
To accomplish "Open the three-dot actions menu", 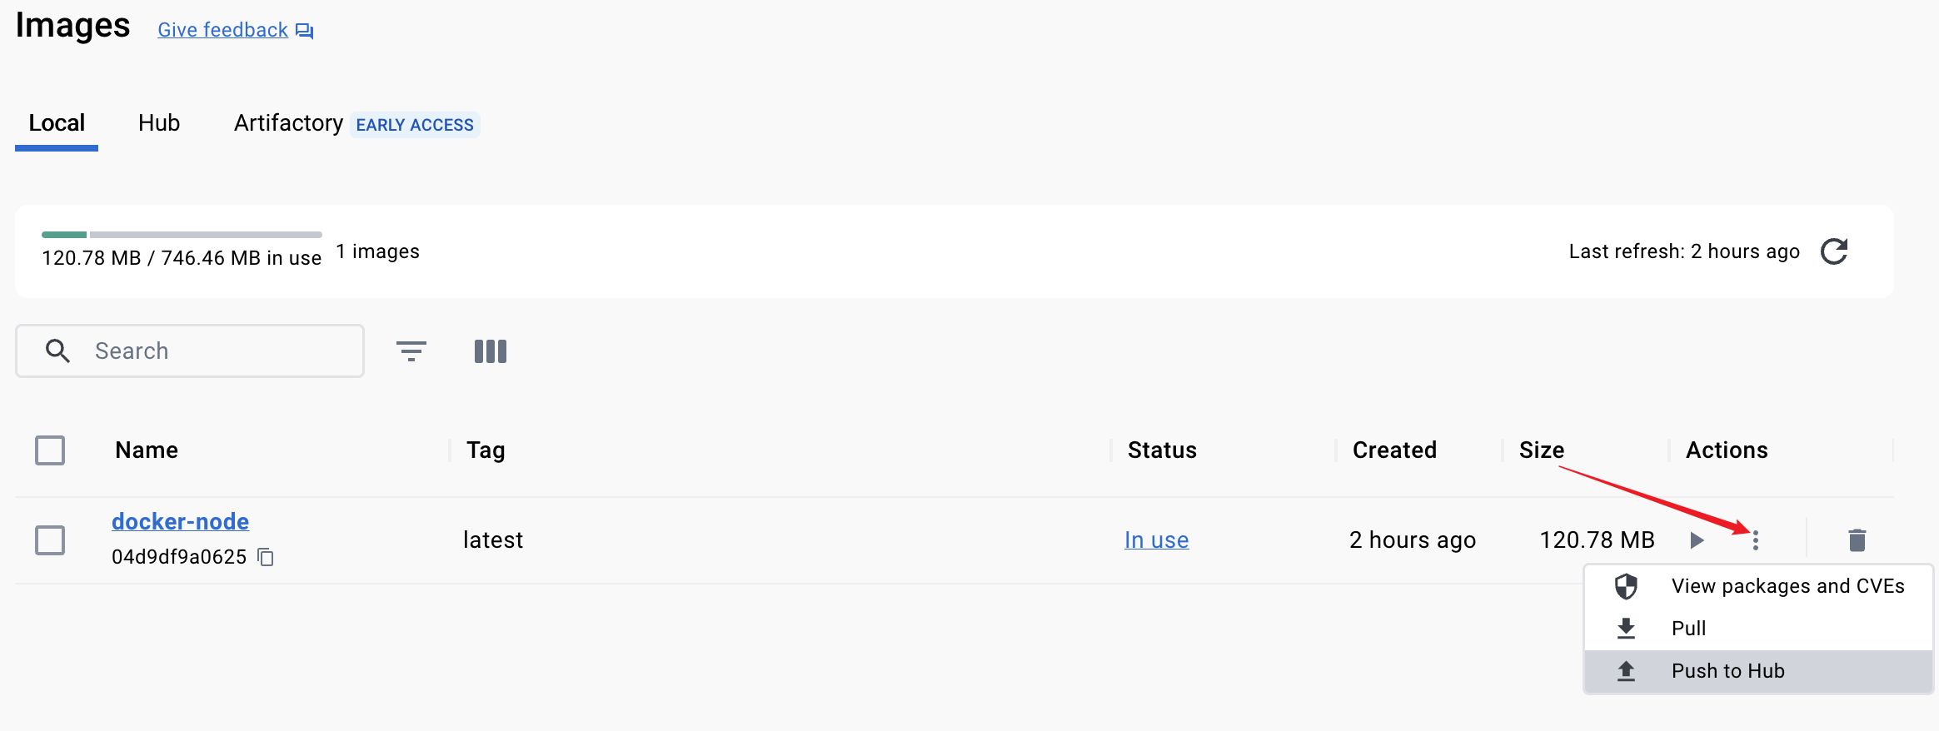I will tap(1755, 540).
